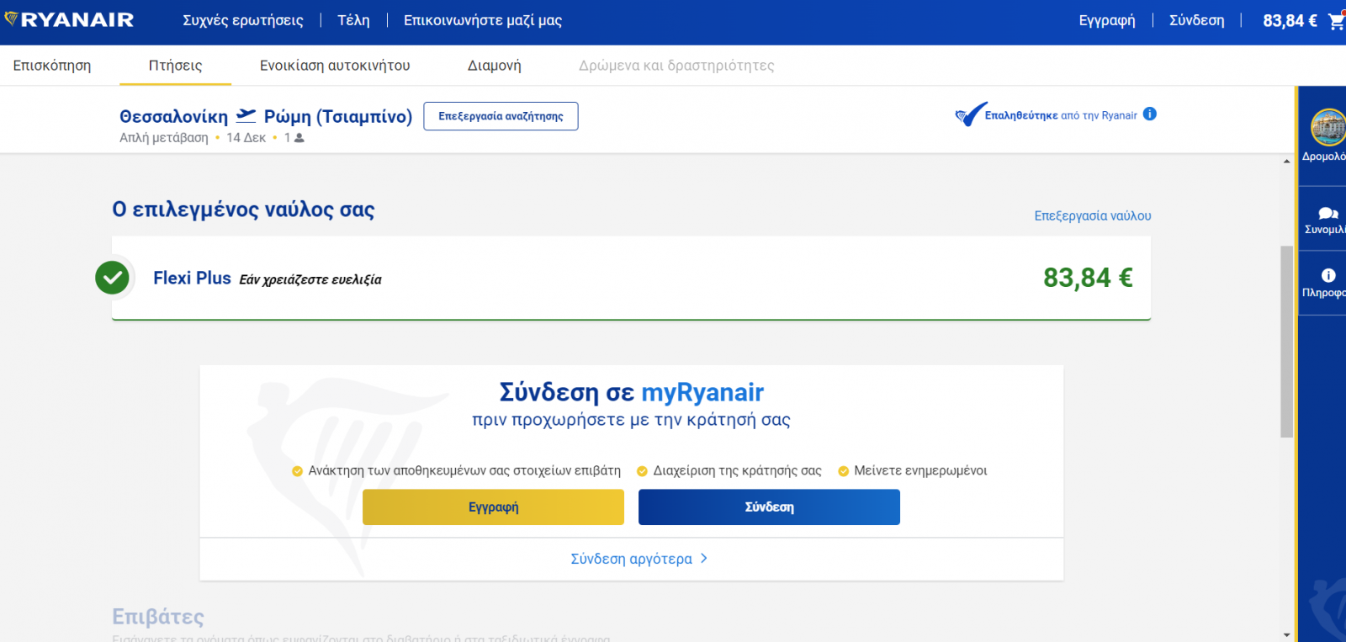Click the myRyanair heading text
Image resolution: width=1346 pixels, height=642 pixels.
pyautogui.click(x=702, y=392)
